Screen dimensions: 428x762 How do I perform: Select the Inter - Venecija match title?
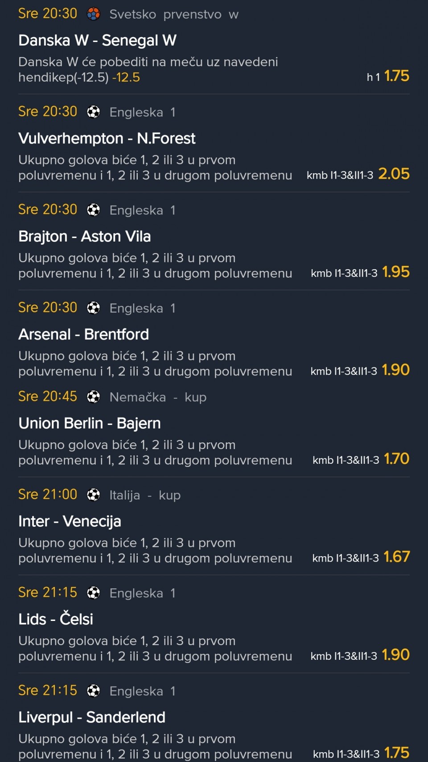tap(70, 521)
